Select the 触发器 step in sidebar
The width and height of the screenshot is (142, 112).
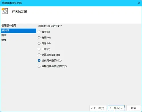(18, 31)
